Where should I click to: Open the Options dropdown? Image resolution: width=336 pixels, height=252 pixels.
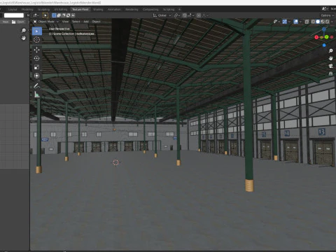click(x=327, y=15)
